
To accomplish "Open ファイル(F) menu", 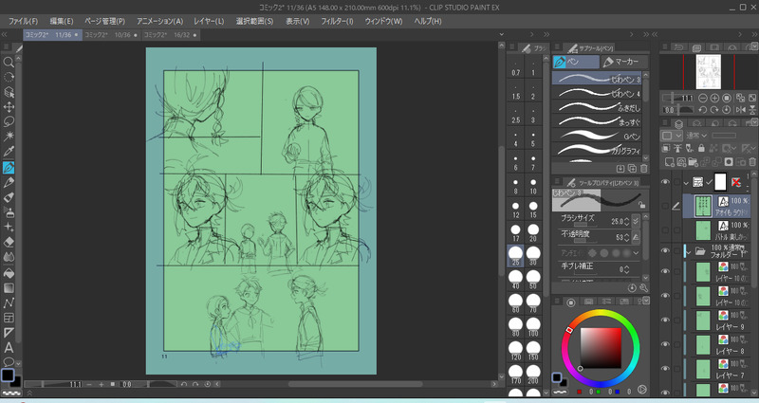I will coord(23,21).
